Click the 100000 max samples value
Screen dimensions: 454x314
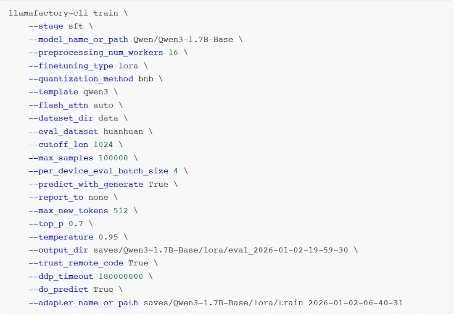point(113,158)
